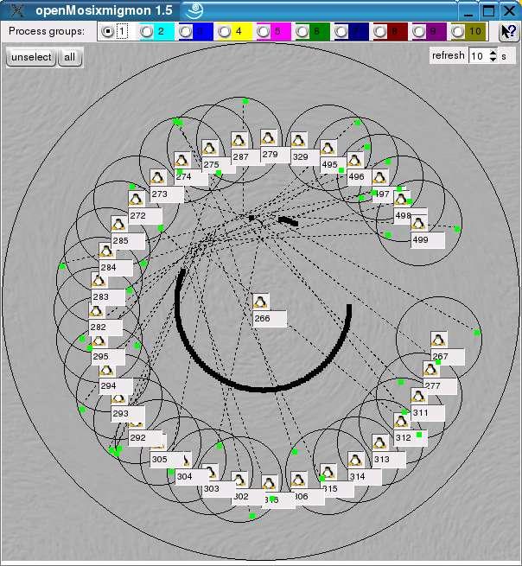The width and height of the screenshot is (522, 566).
Task: Choose process group 5 magenta radio button
Action: 264,31
